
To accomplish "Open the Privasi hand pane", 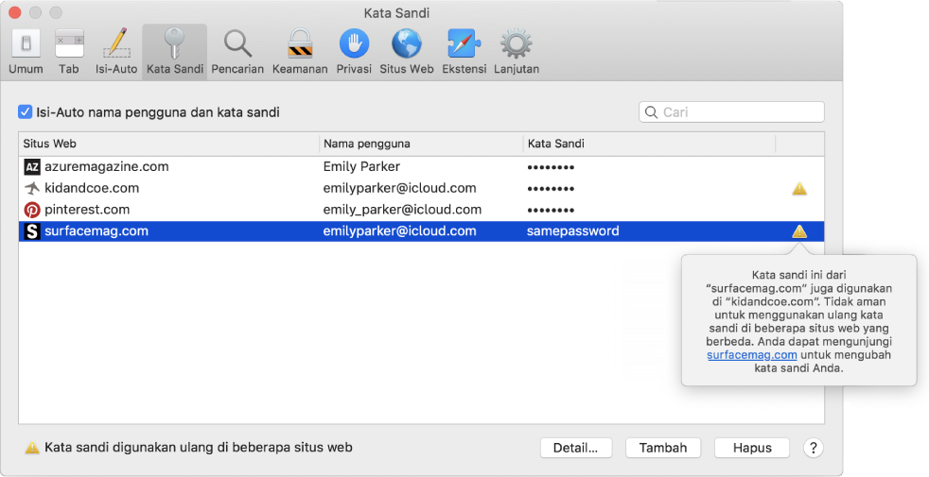I will coord(354,52).
